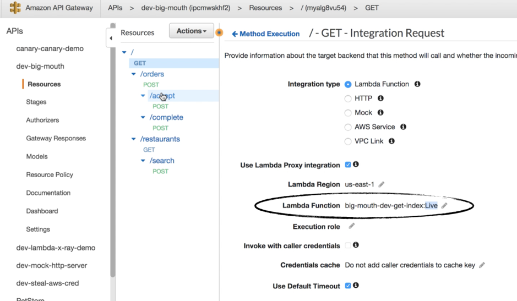Open Models in the sidebar

pos(37,156)
